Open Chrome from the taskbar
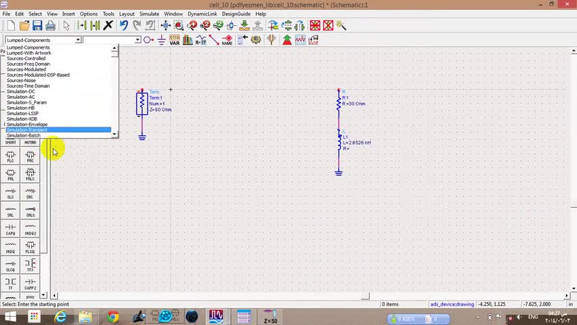Screen dimensions: 577x325 (113, 316)
